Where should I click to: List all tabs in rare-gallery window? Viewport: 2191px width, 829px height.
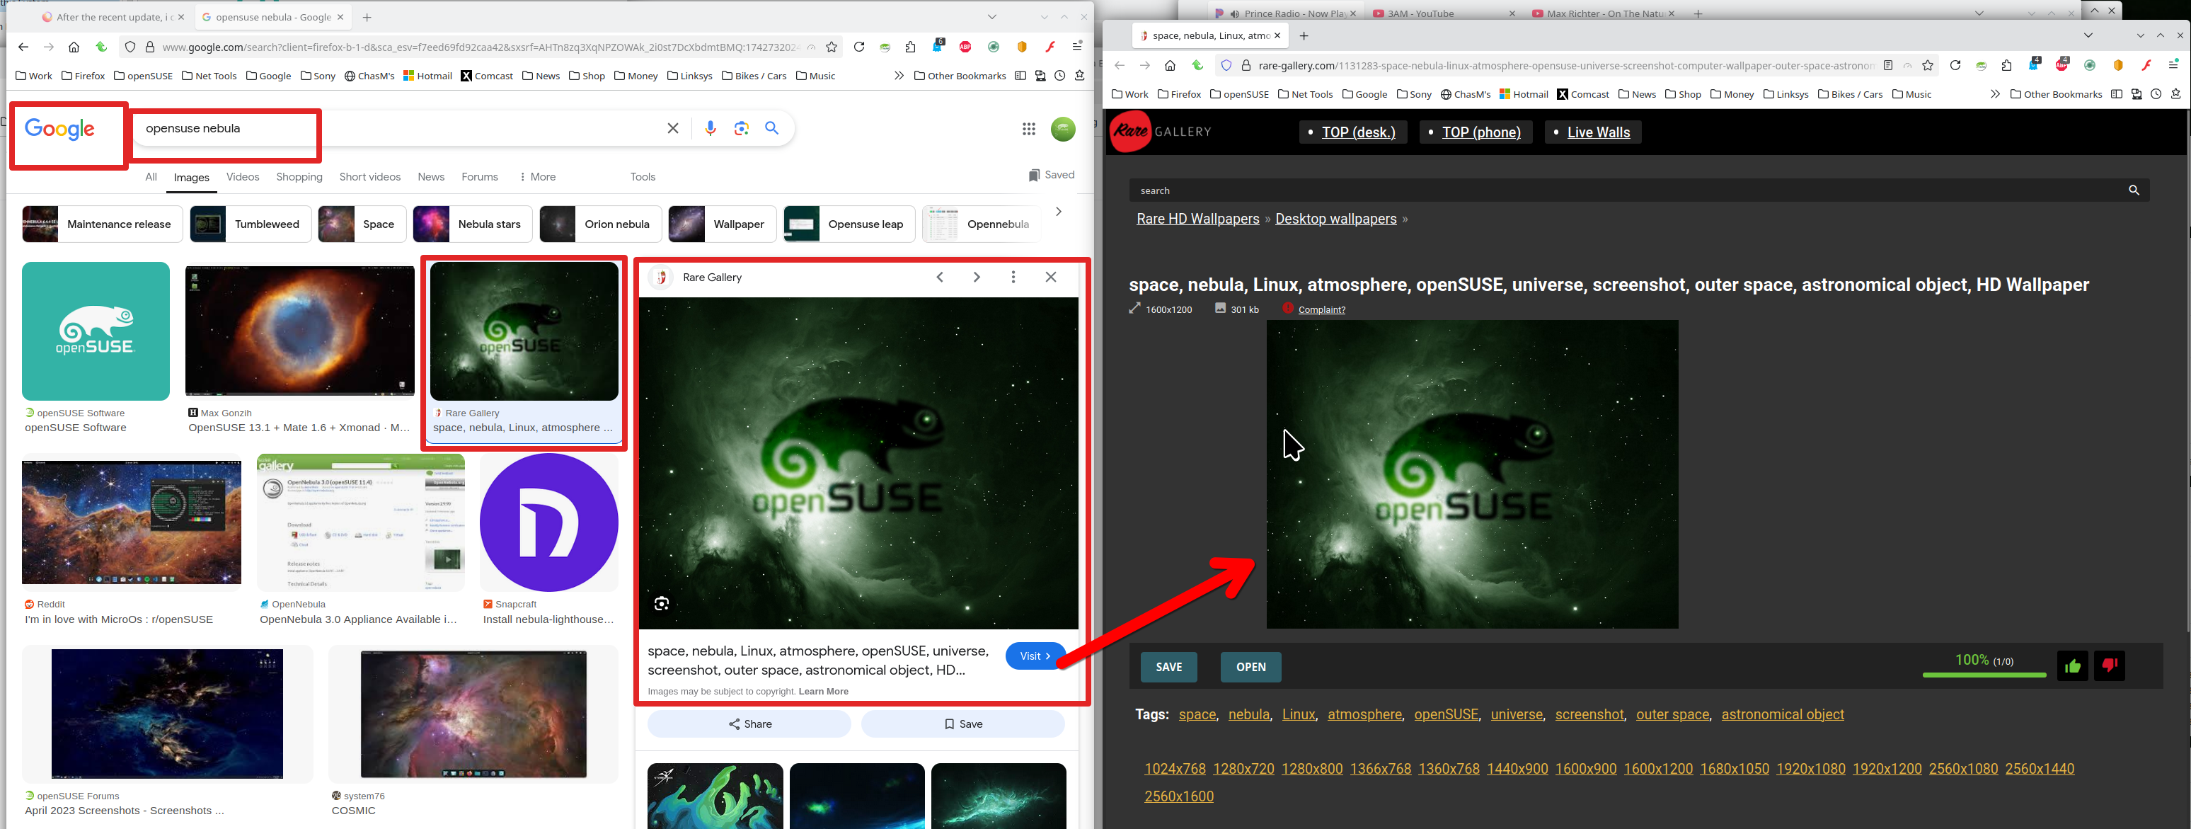[2088, 35]
